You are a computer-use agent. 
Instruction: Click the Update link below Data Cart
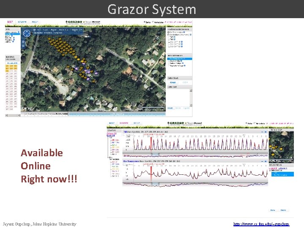186,108
